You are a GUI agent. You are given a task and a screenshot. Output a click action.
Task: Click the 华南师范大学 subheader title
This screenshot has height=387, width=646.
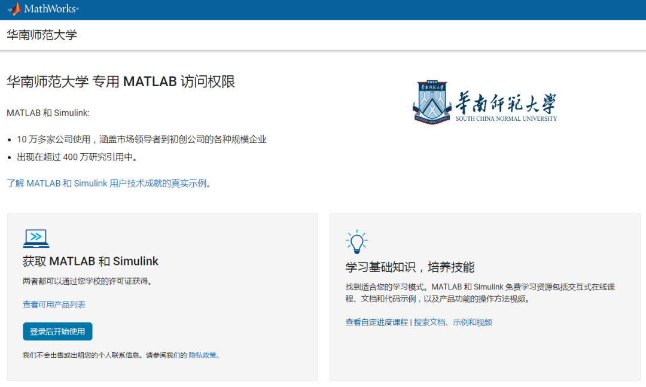pyautogui.click(x=42, y=35)
